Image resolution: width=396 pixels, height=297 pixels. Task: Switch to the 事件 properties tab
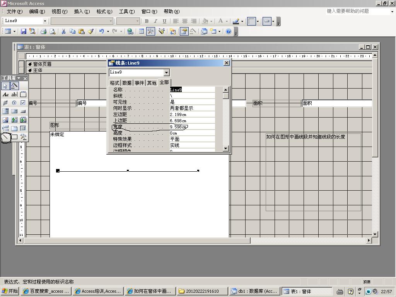[139, 83]
